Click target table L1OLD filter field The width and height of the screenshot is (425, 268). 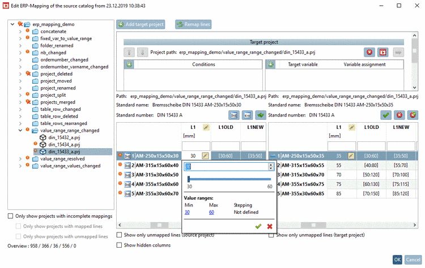[371, 146]
